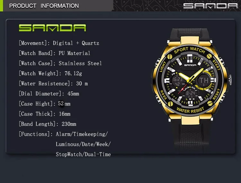This screenshot has height=183, width=241.
Task: Click the white SANDA logo in header
Action: (210, 6)
